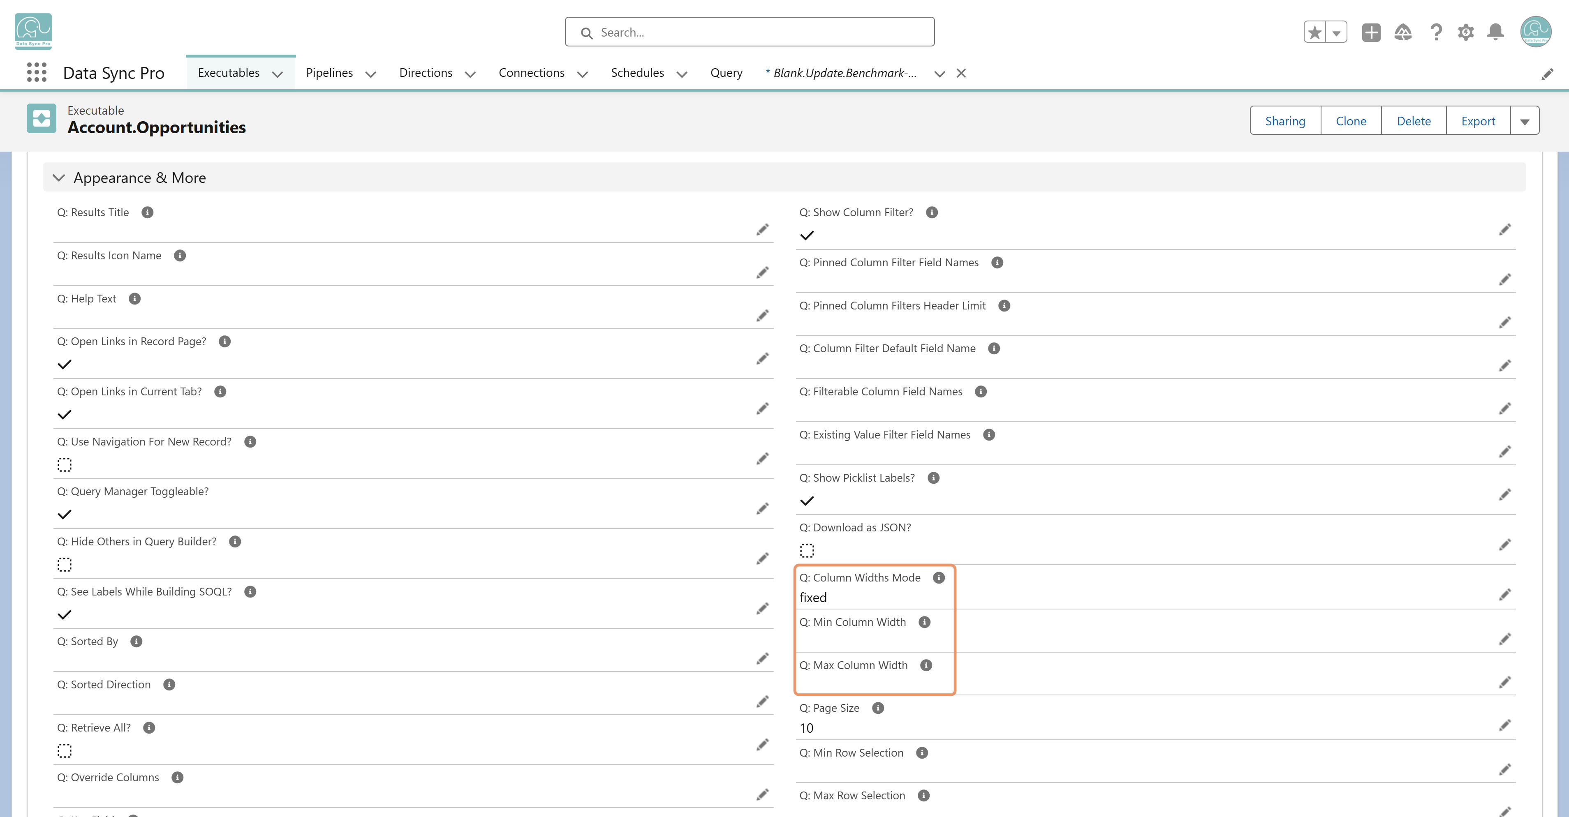The width and height of the screenshot is (1569, 817).
Task: Toggle Q: Retrieve All checkbox
Action: click(x=65, y=751)
